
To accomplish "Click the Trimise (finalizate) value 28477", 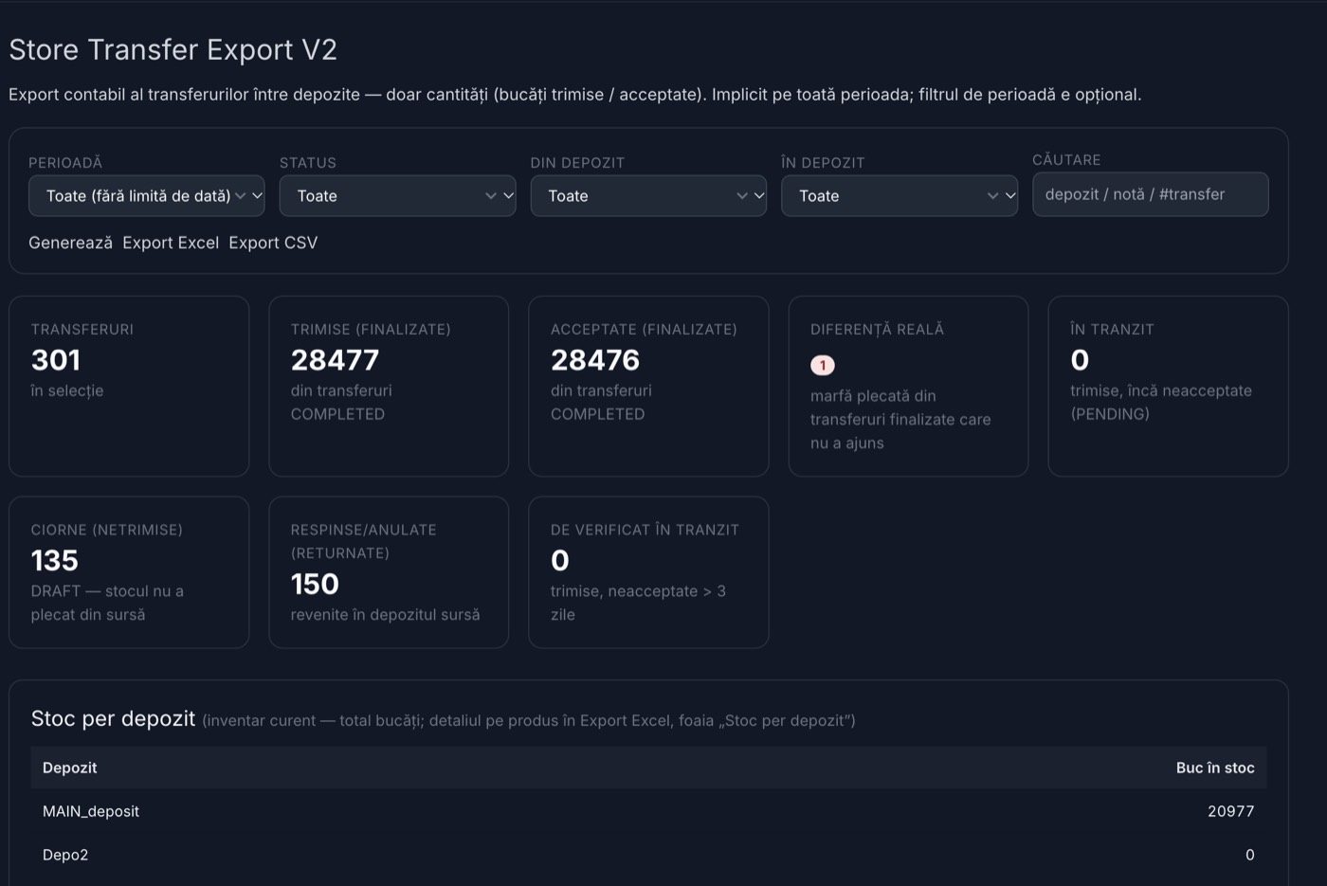I will pyautogui.click(x=335, y=360).
